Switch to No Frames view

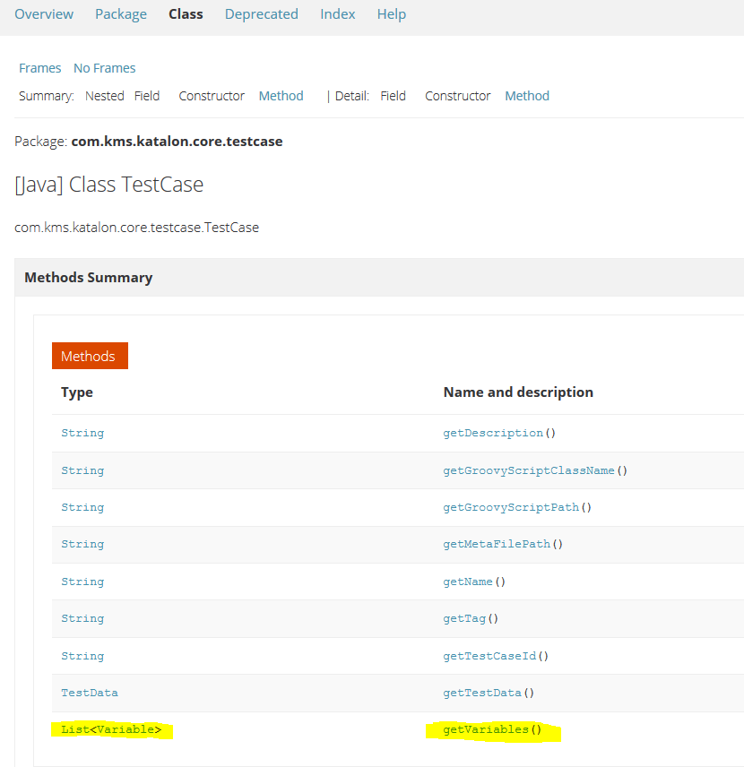[x=105, y=68]
